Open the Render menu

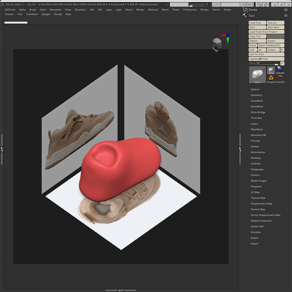204,10
